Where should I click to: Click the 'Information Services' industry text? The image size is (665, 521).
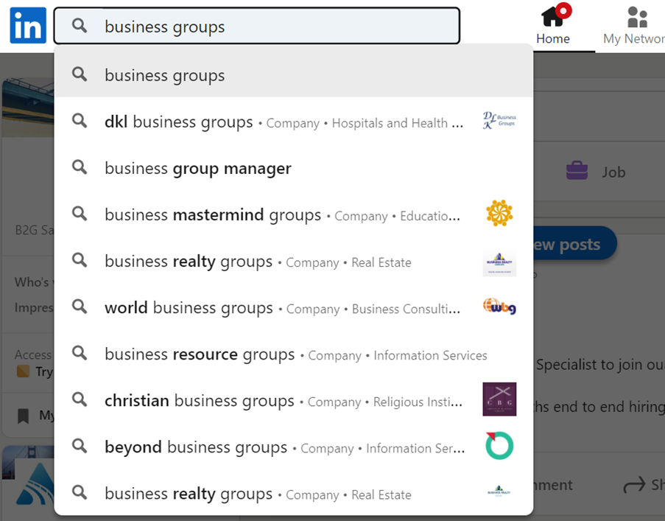tap(430, 355)
